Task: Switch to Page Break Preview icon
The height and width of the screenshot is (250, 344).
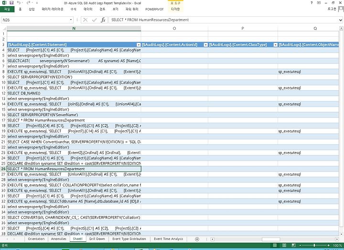Action: pos(293,245)
